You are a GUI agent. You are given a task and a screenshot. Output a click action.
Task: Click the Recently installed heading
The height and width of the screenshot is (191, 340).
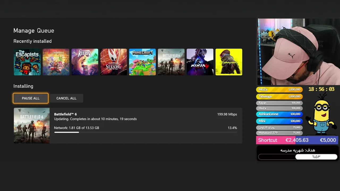pos(32,41)
